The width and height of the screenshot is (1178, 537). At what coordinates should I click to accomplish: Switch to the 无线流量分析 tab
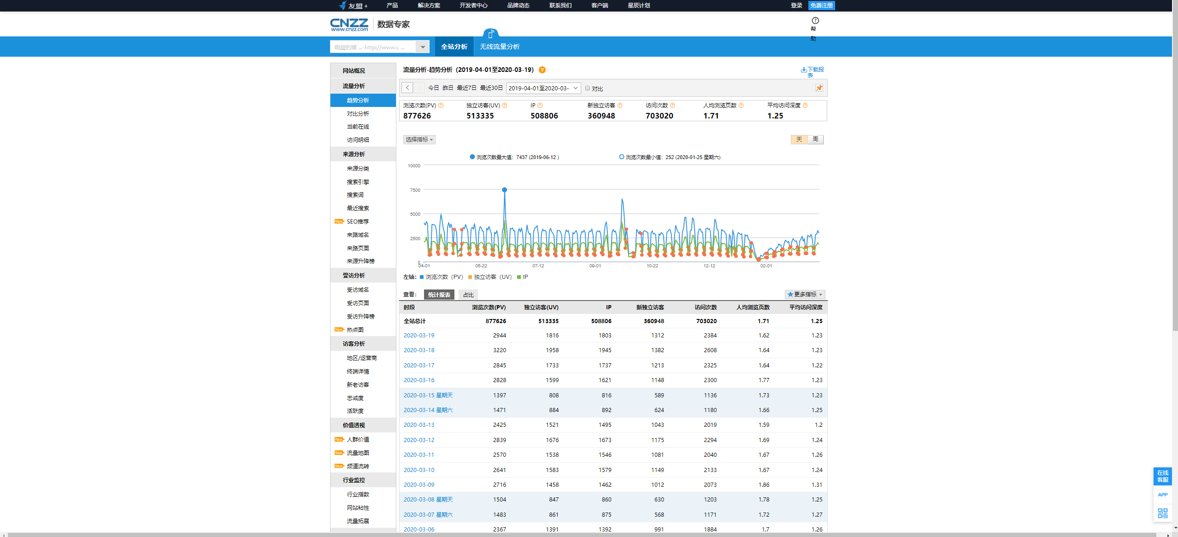point(500,47)
